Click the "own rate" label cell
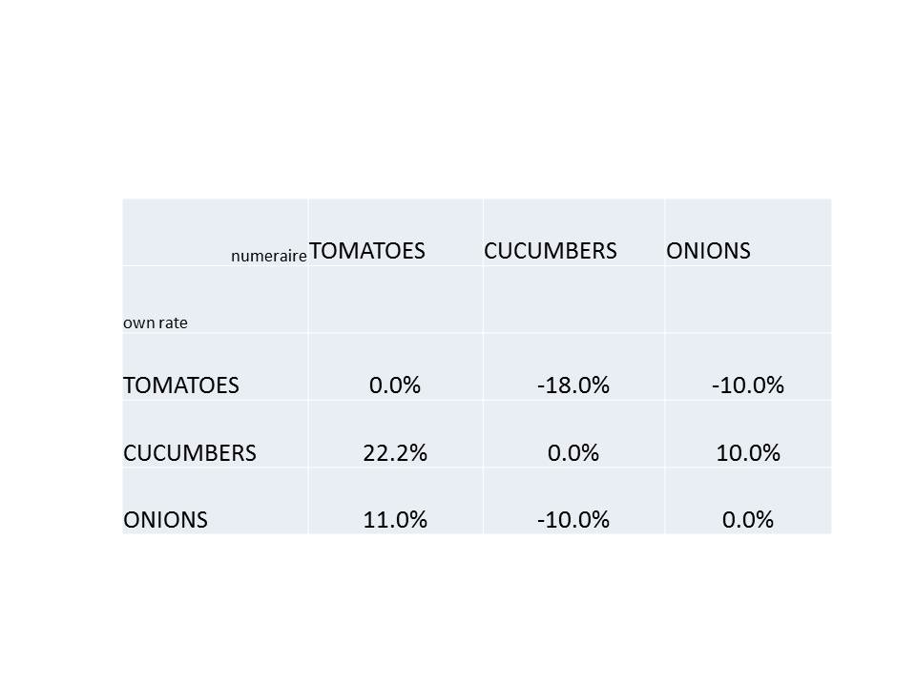The width and height of the screenshot is (916, 687). [x=156, y=323]
